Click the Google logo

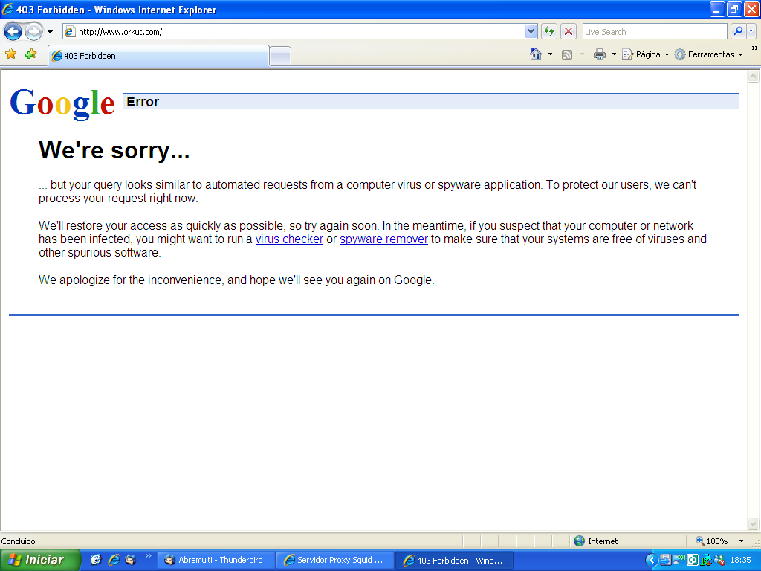coord(62,103)
